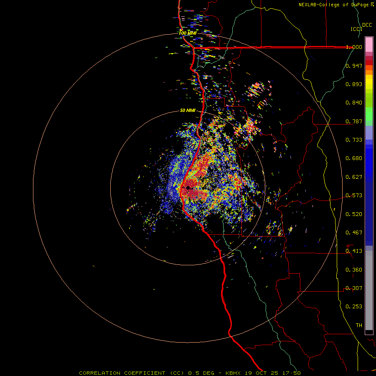Viewport: 376px width, 376px height.
Task: Click the 0.573 scale value
Action: pyautogui.click(x=354, y=196)
